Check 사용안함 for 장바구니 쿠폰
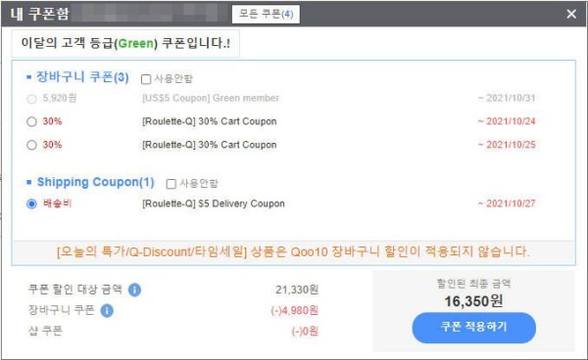 point(146,79)
